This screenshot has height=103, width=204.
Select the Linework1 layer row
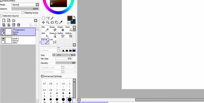point(18,32)
